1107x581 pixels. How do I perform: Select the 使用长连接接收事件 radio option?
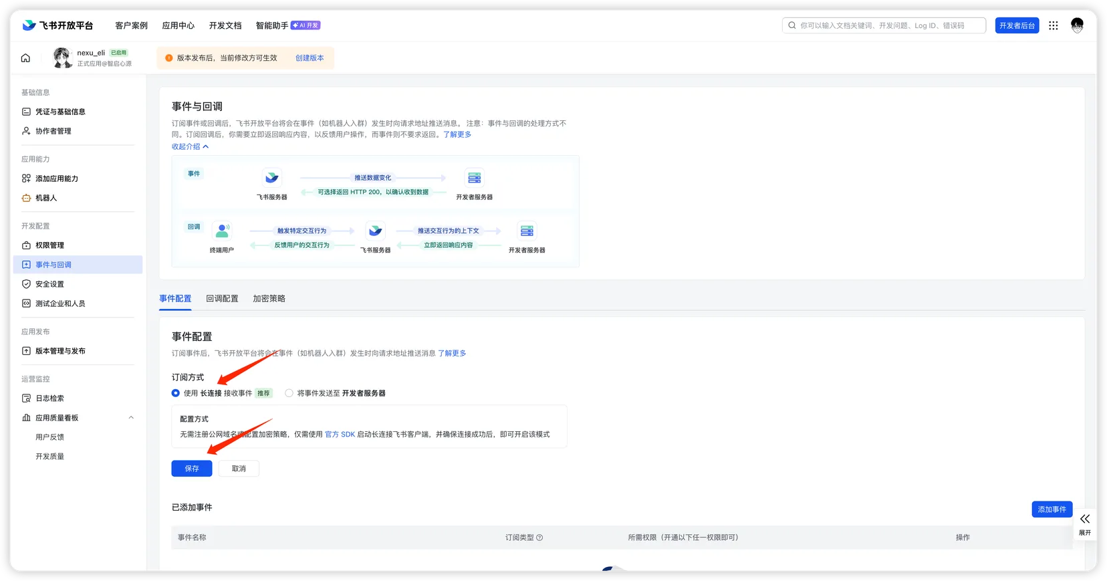(x=176, y=393)
